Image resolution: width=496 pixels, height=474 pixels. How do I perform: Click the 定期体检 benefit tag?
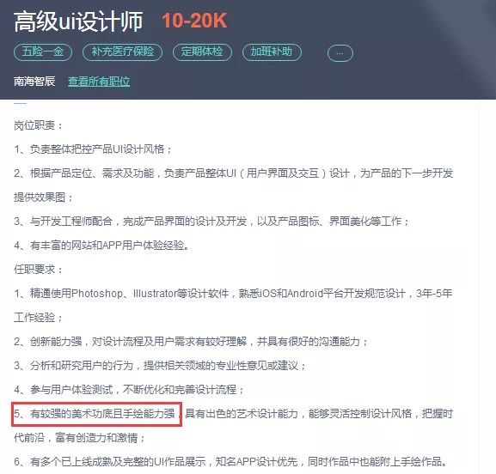click(x=202, y=52)
